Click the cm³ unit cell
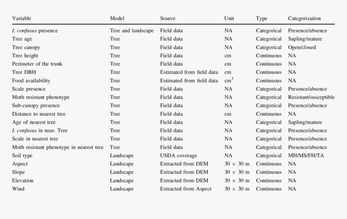 (x=229, y=81)
